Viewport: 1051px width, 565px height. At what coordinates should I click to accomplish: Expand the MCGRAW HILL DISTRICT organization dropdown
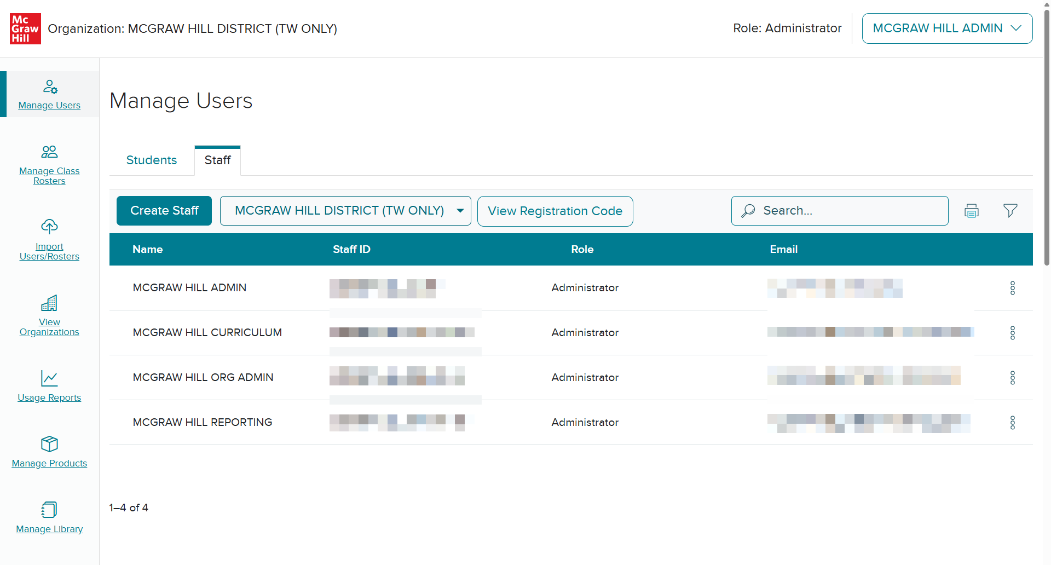(x=345, y=211)
